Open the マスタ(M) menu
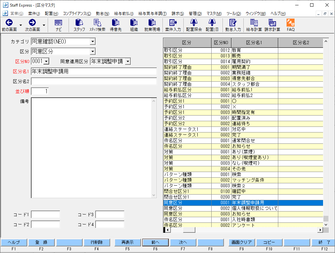335x253 pixels. (214, 14)
